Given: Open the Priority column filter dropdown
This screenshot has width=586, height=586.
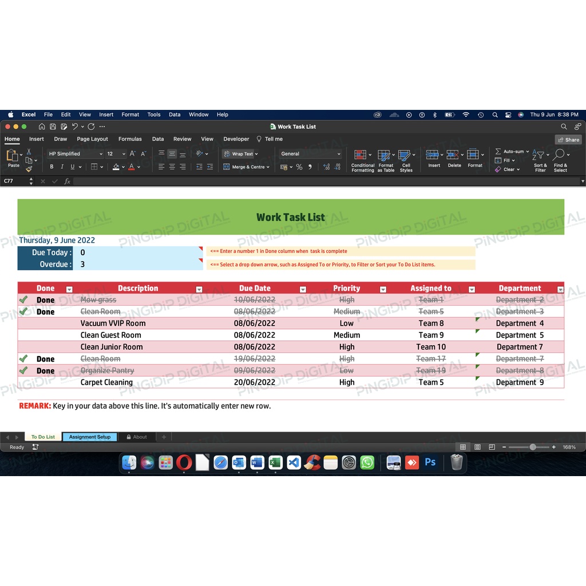Looking at the screenshot, I should click(x=383, y=290).
